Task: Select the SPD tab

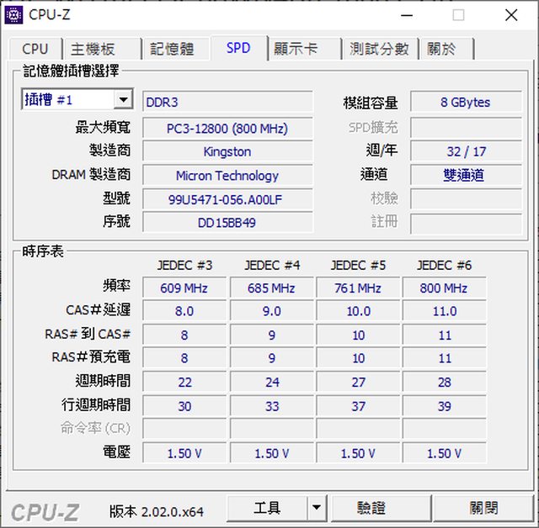Action: pos(238,48)
